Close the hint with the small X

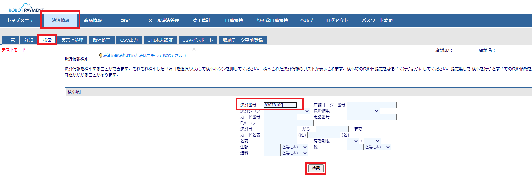tap(194, 49)
